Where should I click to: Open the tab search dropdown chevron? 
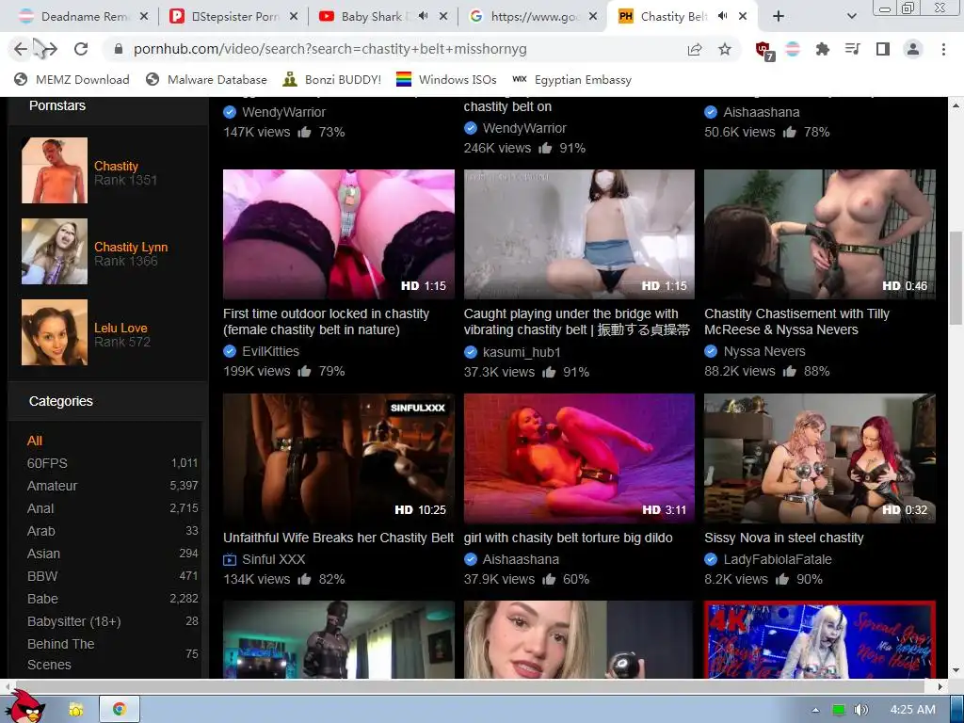pos(851,17)
